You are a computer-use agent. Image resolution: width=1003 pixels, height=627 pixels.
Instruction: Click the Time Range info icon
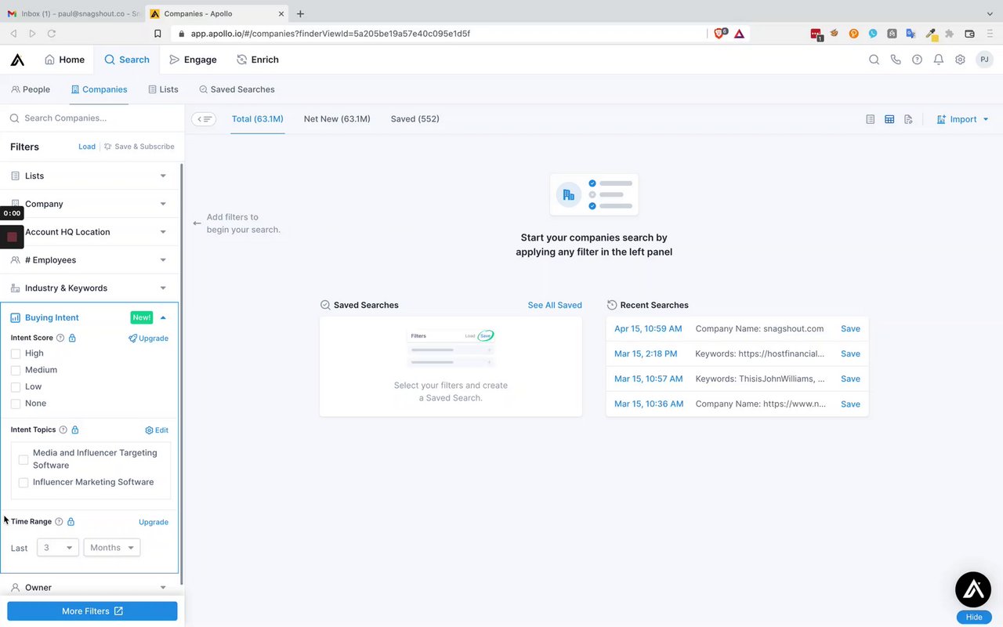coord(59,521)
